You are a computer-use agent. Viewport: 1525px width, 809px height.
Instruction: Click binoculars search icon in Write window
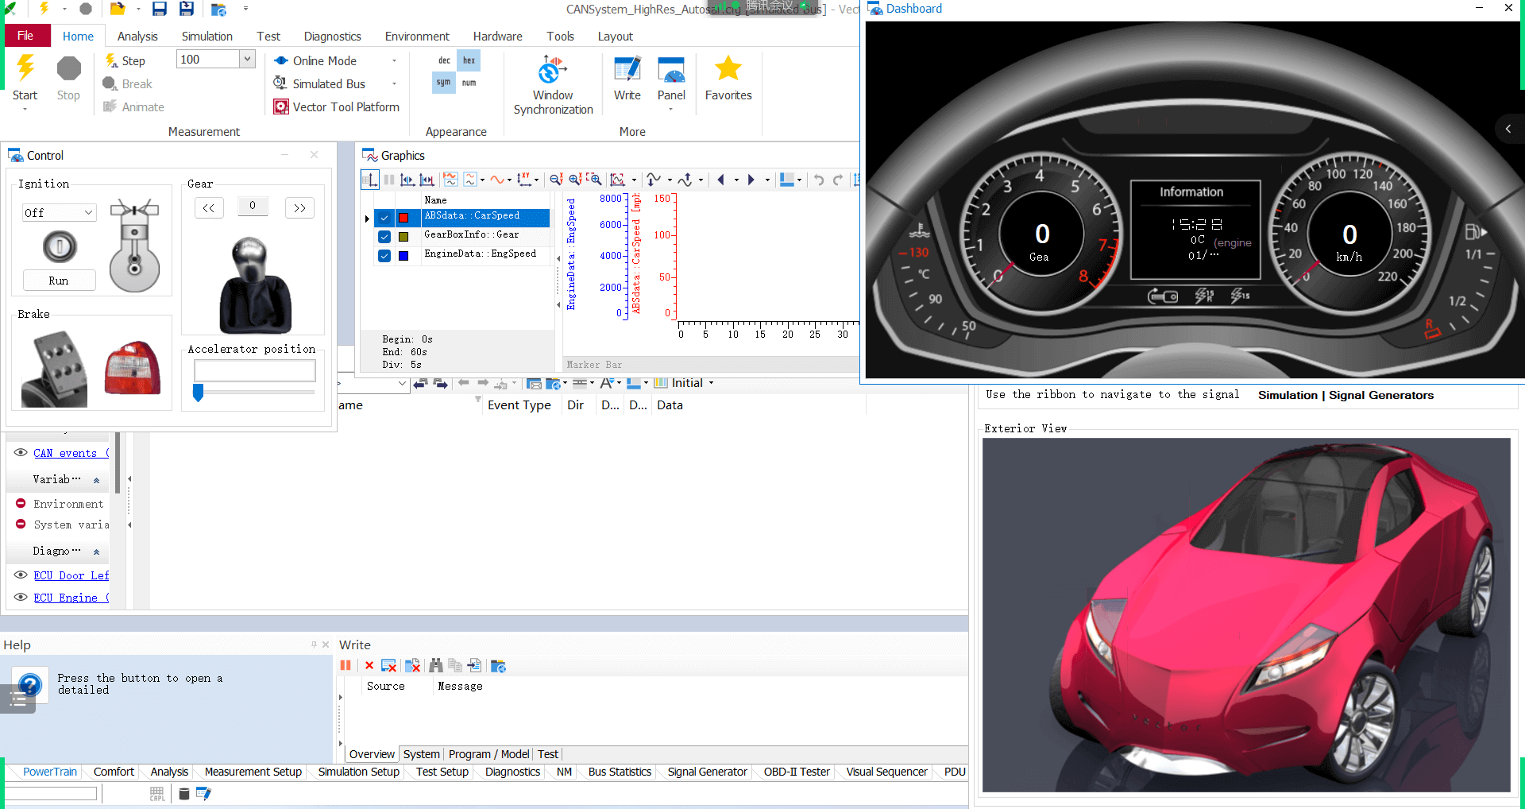tap(436, 665)
